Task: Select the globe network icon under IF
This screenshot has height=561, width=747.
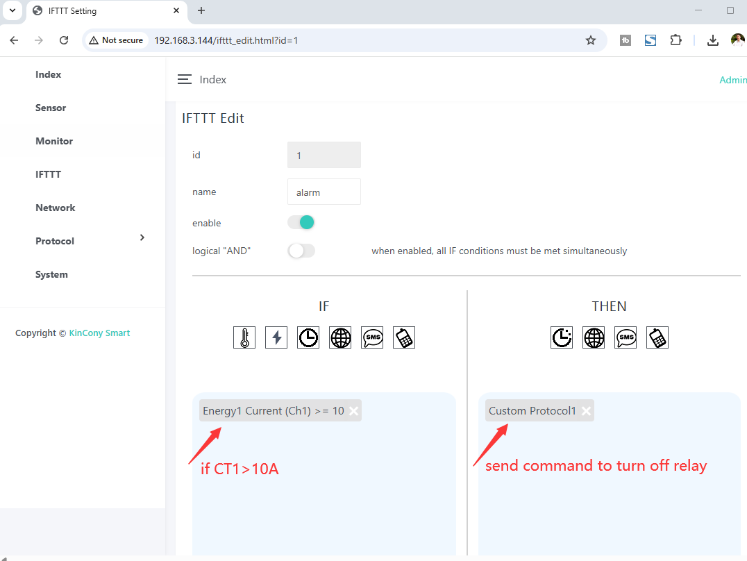Action: (x=340, y=337)
